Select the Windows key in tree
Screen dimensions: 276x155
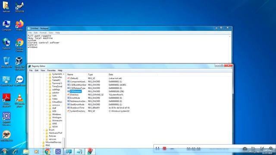coord(56,115)
